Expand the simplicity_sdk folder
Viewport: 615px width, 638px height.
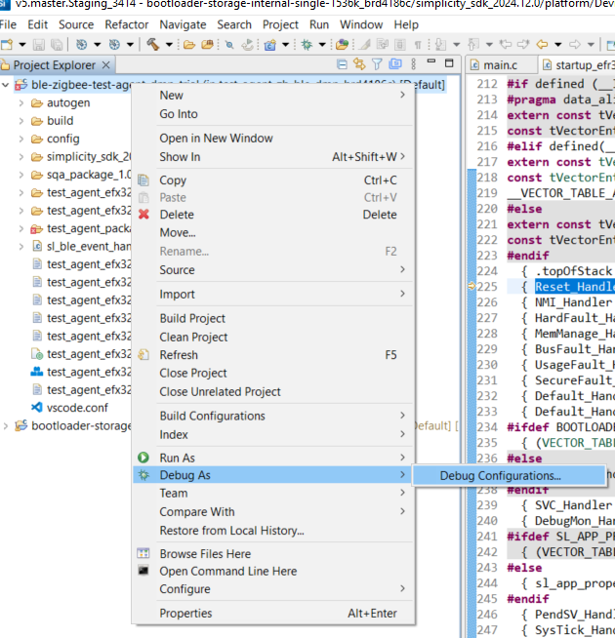(x=21, y=157)
